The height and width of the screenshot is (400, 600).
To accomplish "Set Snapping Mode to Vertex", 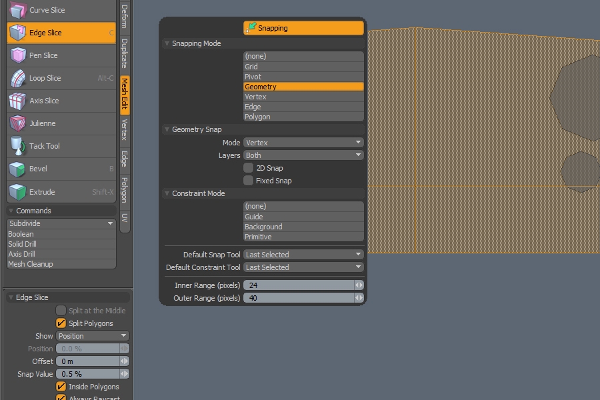I will [303, 97].
